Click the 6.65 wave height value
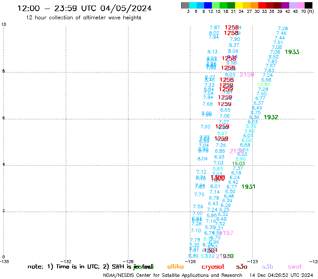 coord(225,110)
